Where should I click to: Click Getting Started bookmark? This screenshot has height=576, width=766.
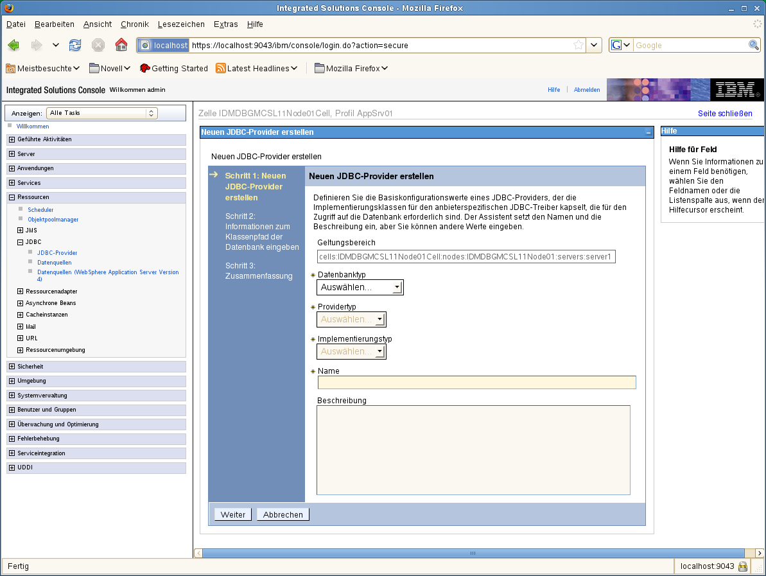(173, 69)
